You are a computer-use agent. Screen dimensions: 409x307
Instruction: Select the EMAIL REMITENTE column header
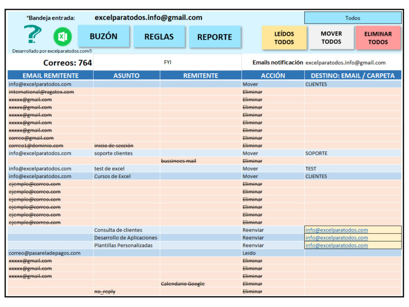pos(50,75)
